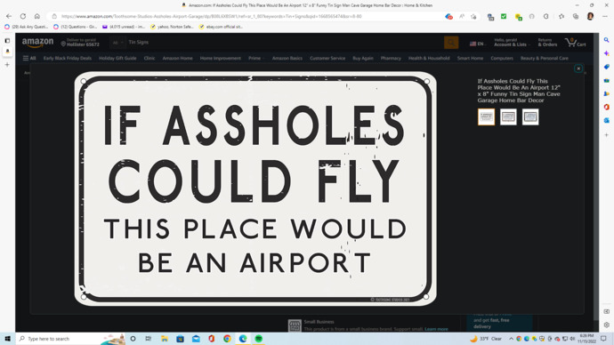Launch Google Chrome from the taskbar
Screen dimensions: 614x345
(x=227, y=339)
